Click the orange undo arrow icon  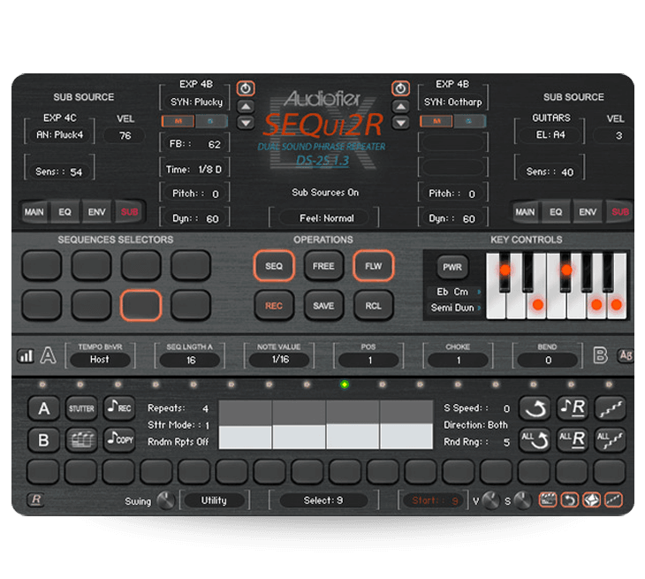click(569, 500)
